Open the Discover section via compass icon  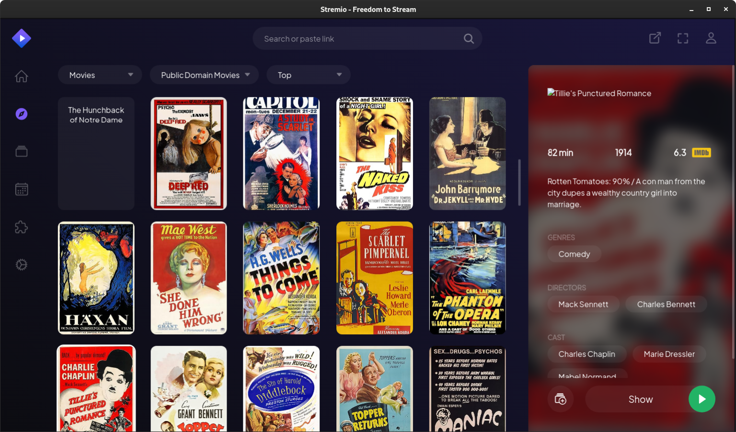(21, 114)
